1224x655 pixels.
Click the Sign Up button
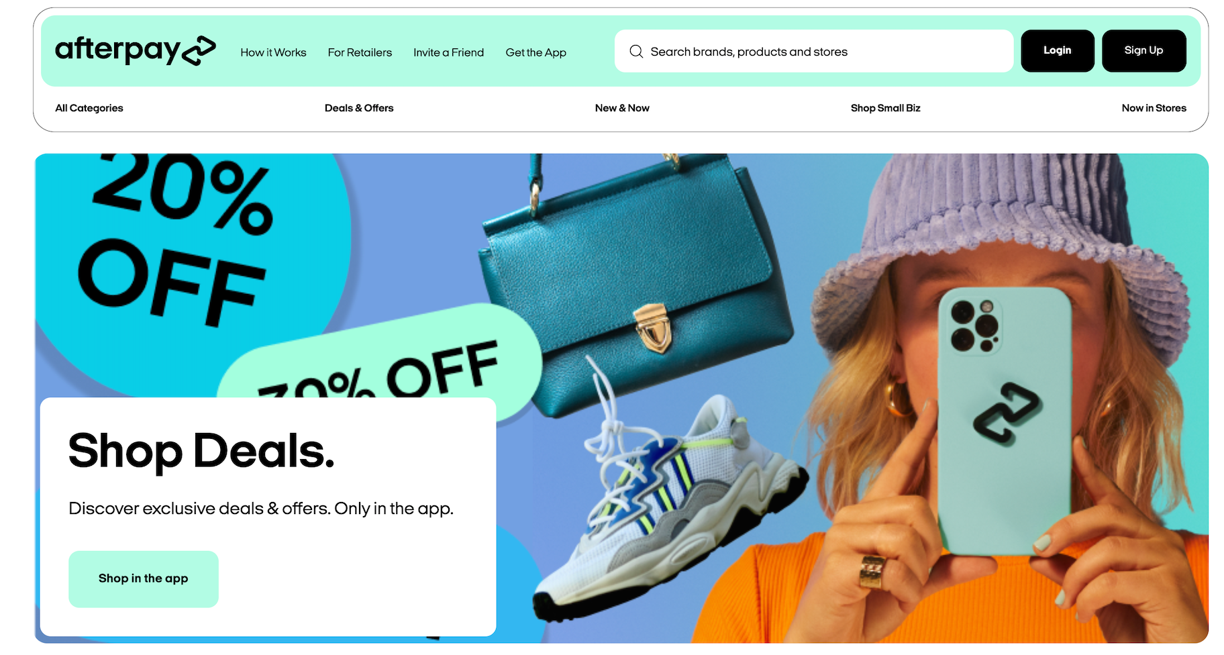click(1144, 50)
